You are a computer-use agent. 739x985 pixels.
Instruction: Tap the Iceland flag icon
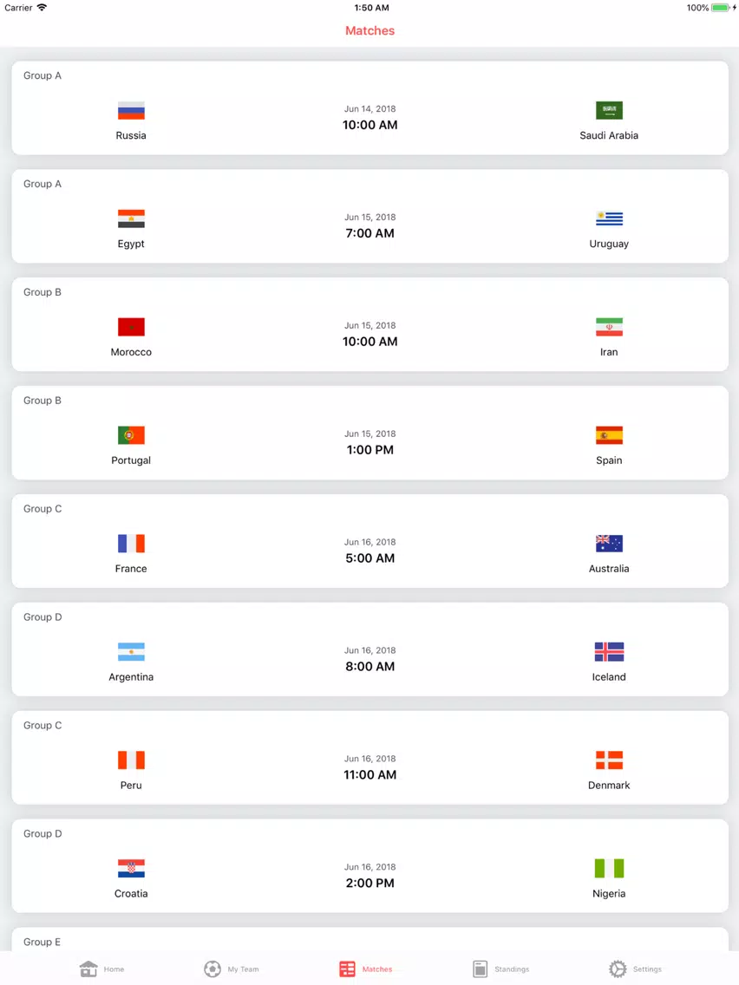tap(609, 652)
